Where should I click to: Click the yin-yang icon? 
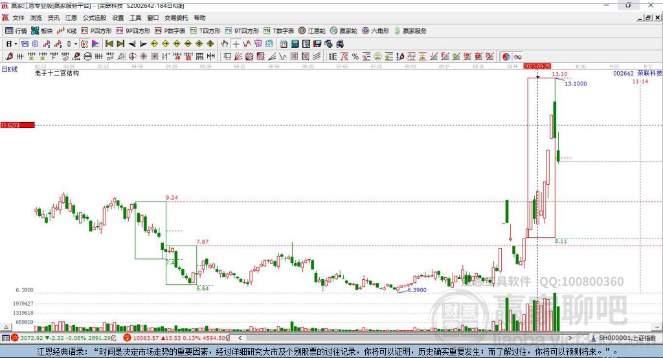pos(506,57)
